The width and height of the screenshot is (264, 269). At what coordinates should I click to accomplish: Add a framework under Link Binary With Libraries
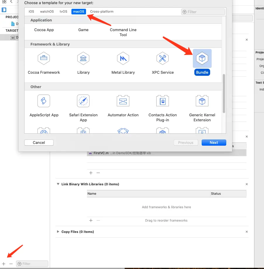[x=91, y=220]
